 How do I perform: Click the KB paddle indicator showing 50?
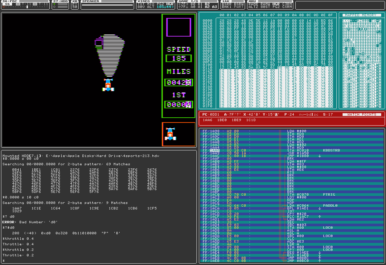[75, 6]
